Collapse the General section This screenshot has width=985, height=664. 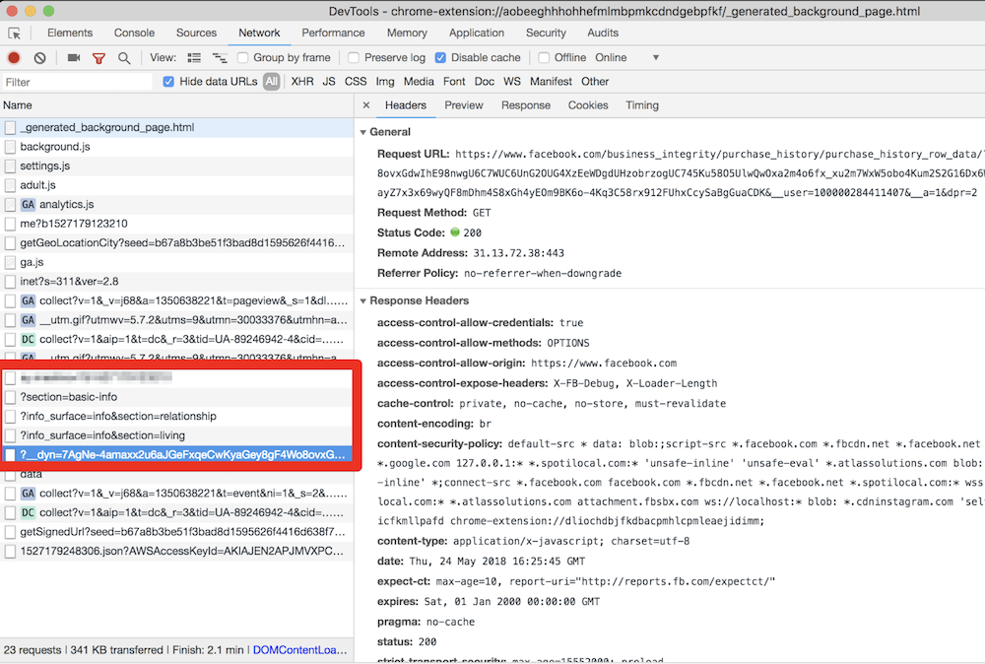[363, 132]
